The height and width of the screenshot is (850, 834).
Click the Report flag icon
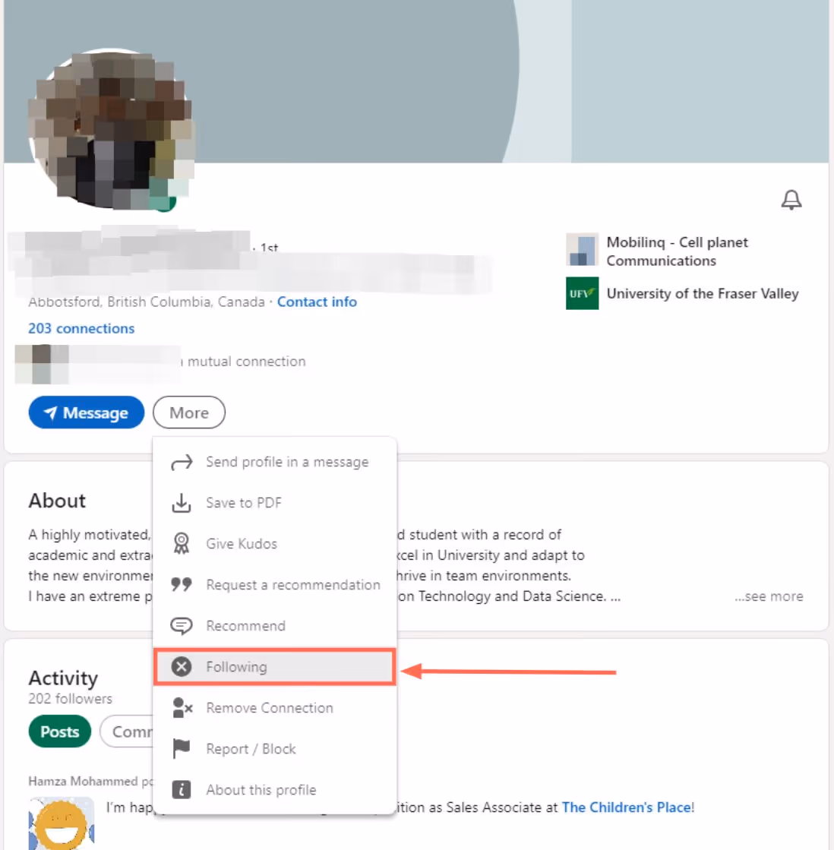(182, 749)
